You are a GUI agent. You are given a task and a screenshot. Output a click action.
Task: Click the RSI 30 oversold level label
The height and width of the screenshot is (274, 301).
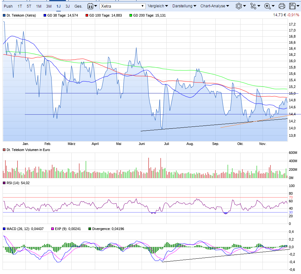click(x=291, y=212)
